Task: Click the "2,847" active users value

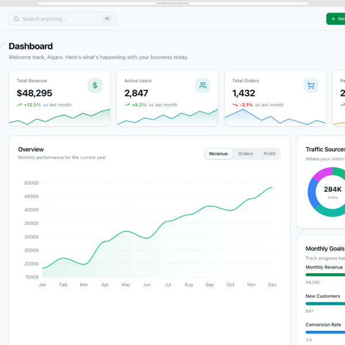Action: (x=136, y=93)
